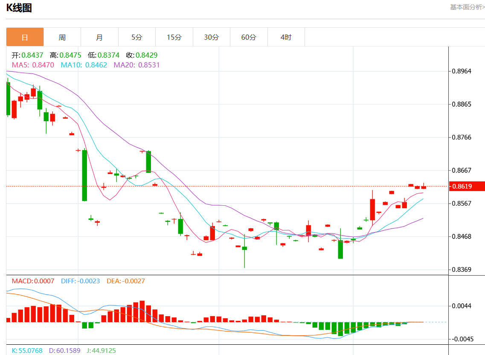Switch to the 周 weekly tab
The height and width of the screenshot is (355, 485).
click(62, 37)
